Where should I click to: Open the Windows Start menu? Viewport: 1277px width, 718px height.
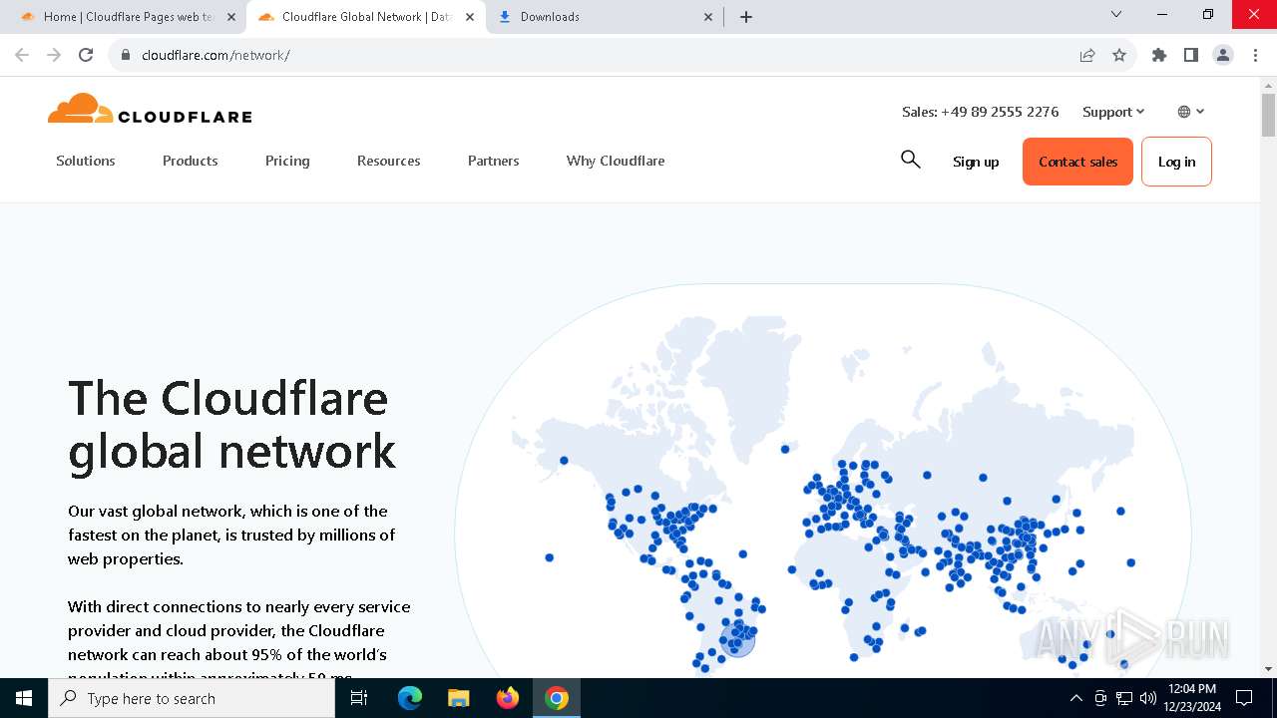[24, 698]
